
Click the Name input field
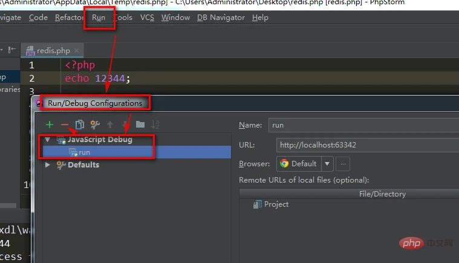point(363,126)
